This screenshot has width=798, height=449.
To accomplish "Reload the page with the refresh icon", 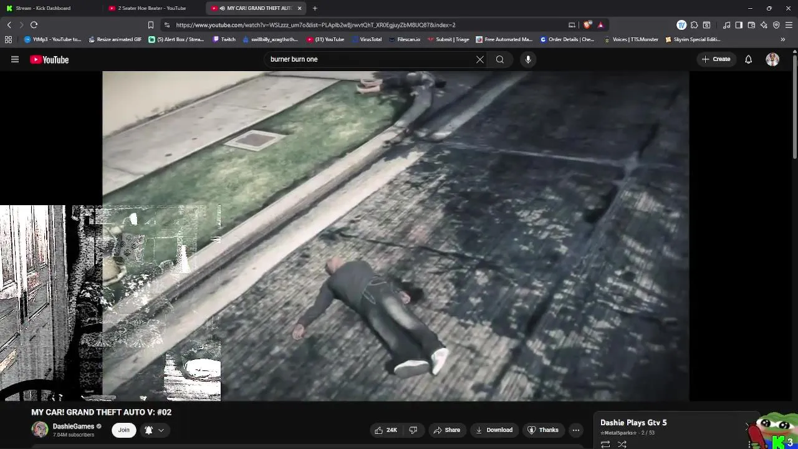I will coord(34,25).
